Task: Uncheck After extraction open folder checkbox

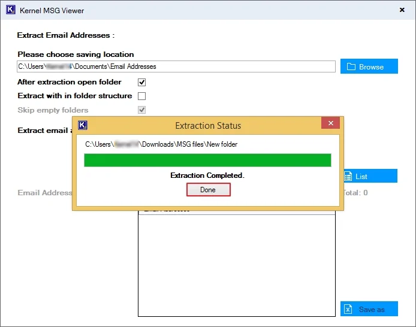Action: pos(142,82)
